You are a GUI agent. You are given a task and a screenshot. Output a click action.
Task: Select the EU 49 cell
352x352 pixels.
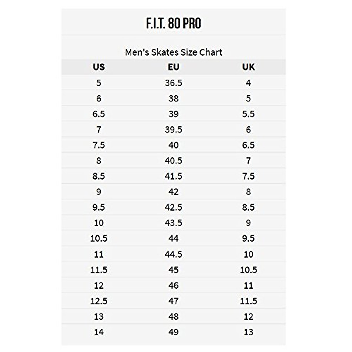(173, 332)
